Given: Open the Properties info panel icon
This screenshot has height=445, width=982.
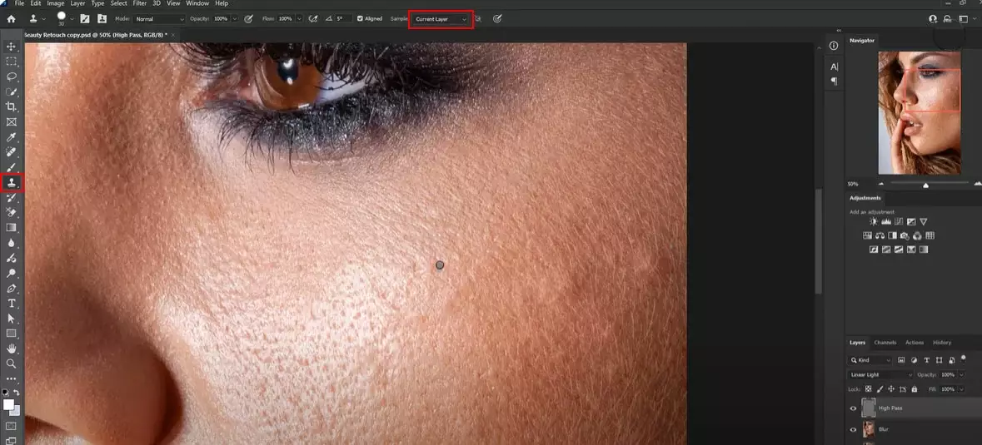Looking at the screenshot, I should (834, 47).
